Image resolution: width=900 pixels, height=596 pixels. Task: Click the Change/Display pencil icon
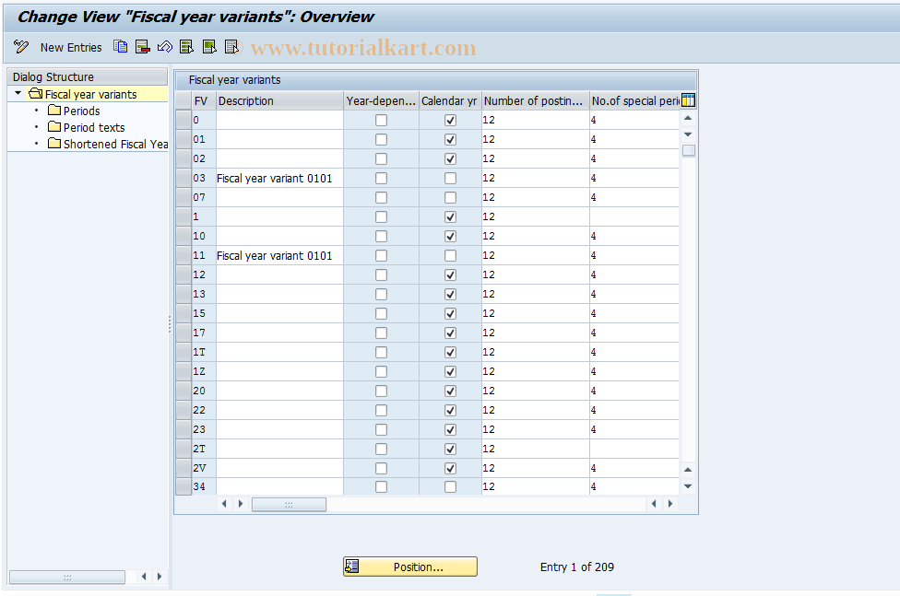20,46
